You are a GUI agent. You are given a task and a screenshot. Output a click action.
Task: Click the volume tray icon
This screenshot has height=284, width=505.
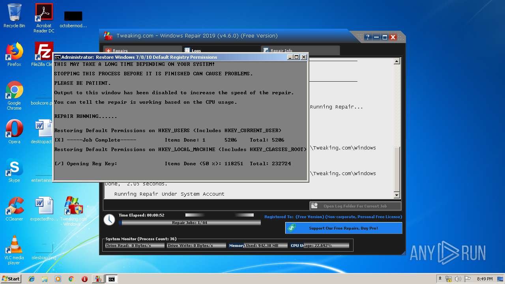tap(458, 279)
